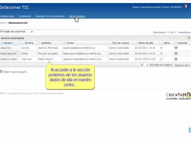This screenshot has height=143, width=191.
Task: Click the aaparicio@educa.madrid.org email cell
Action: click(x=85, y=48)
